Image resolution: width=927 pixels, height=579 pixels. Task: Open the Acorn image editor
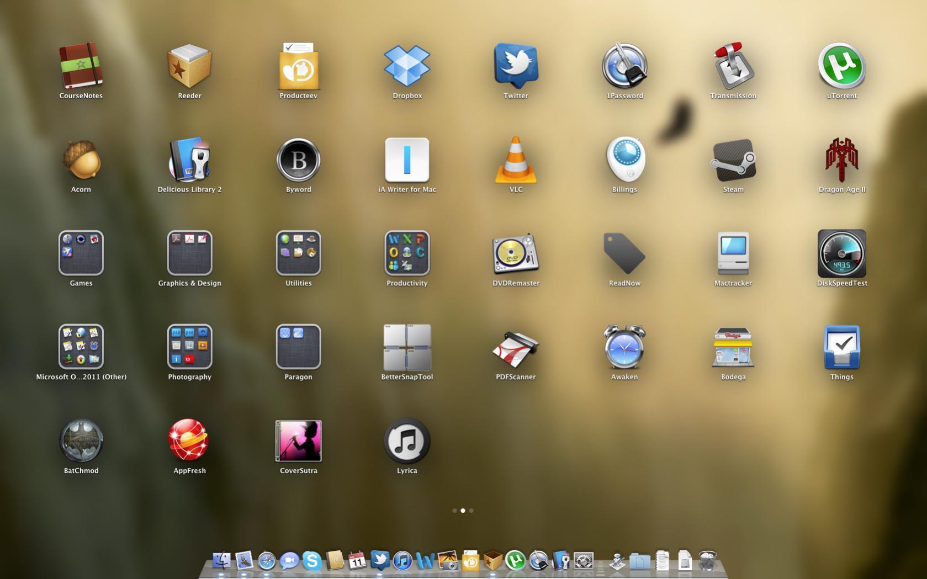pos(81,160)
